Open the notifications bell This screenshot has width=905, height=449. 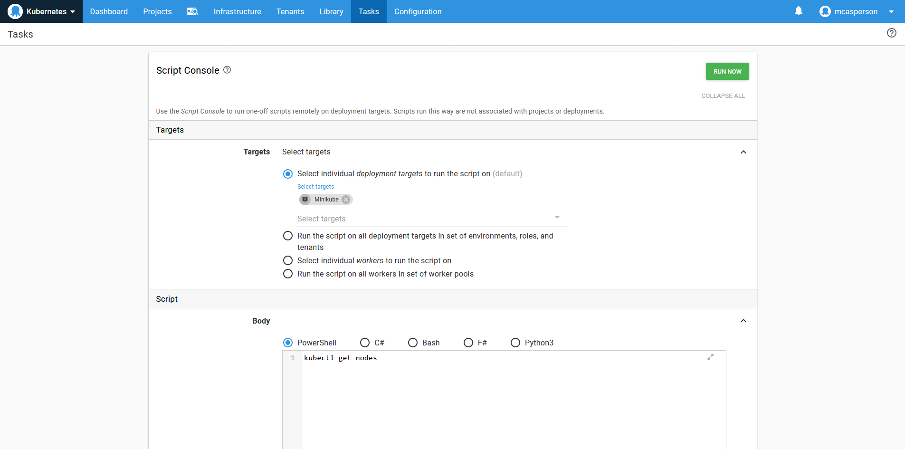click(x=799, y=11)
